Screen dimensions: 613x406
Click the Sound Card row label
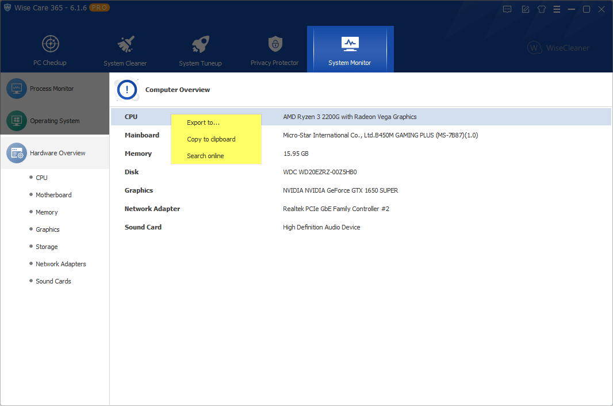pos(143,227)
